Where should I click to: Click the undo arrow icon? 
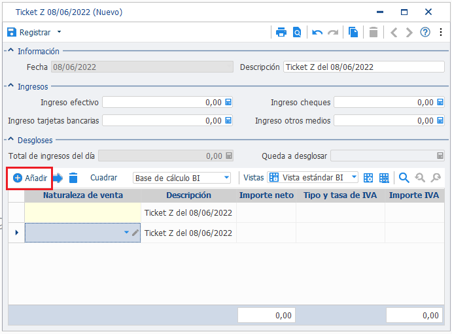pyautogui.click(x=317, y=33)
